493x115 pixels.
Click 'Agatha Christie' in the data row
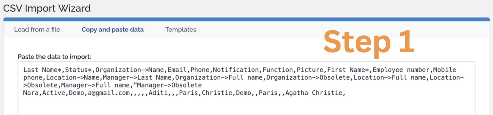[314, 93]
